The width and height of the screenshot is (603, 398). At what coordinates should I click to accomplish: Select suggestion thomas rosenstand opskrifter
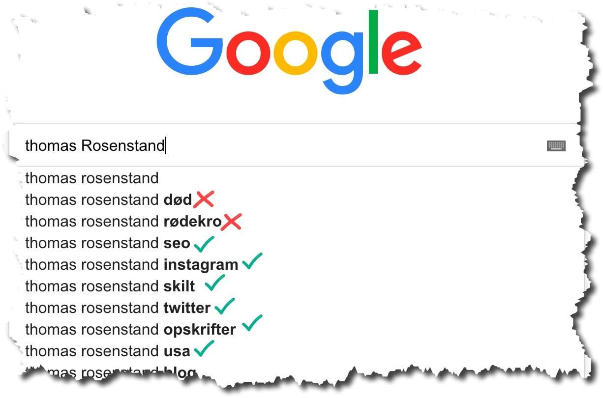pos(131,330)
